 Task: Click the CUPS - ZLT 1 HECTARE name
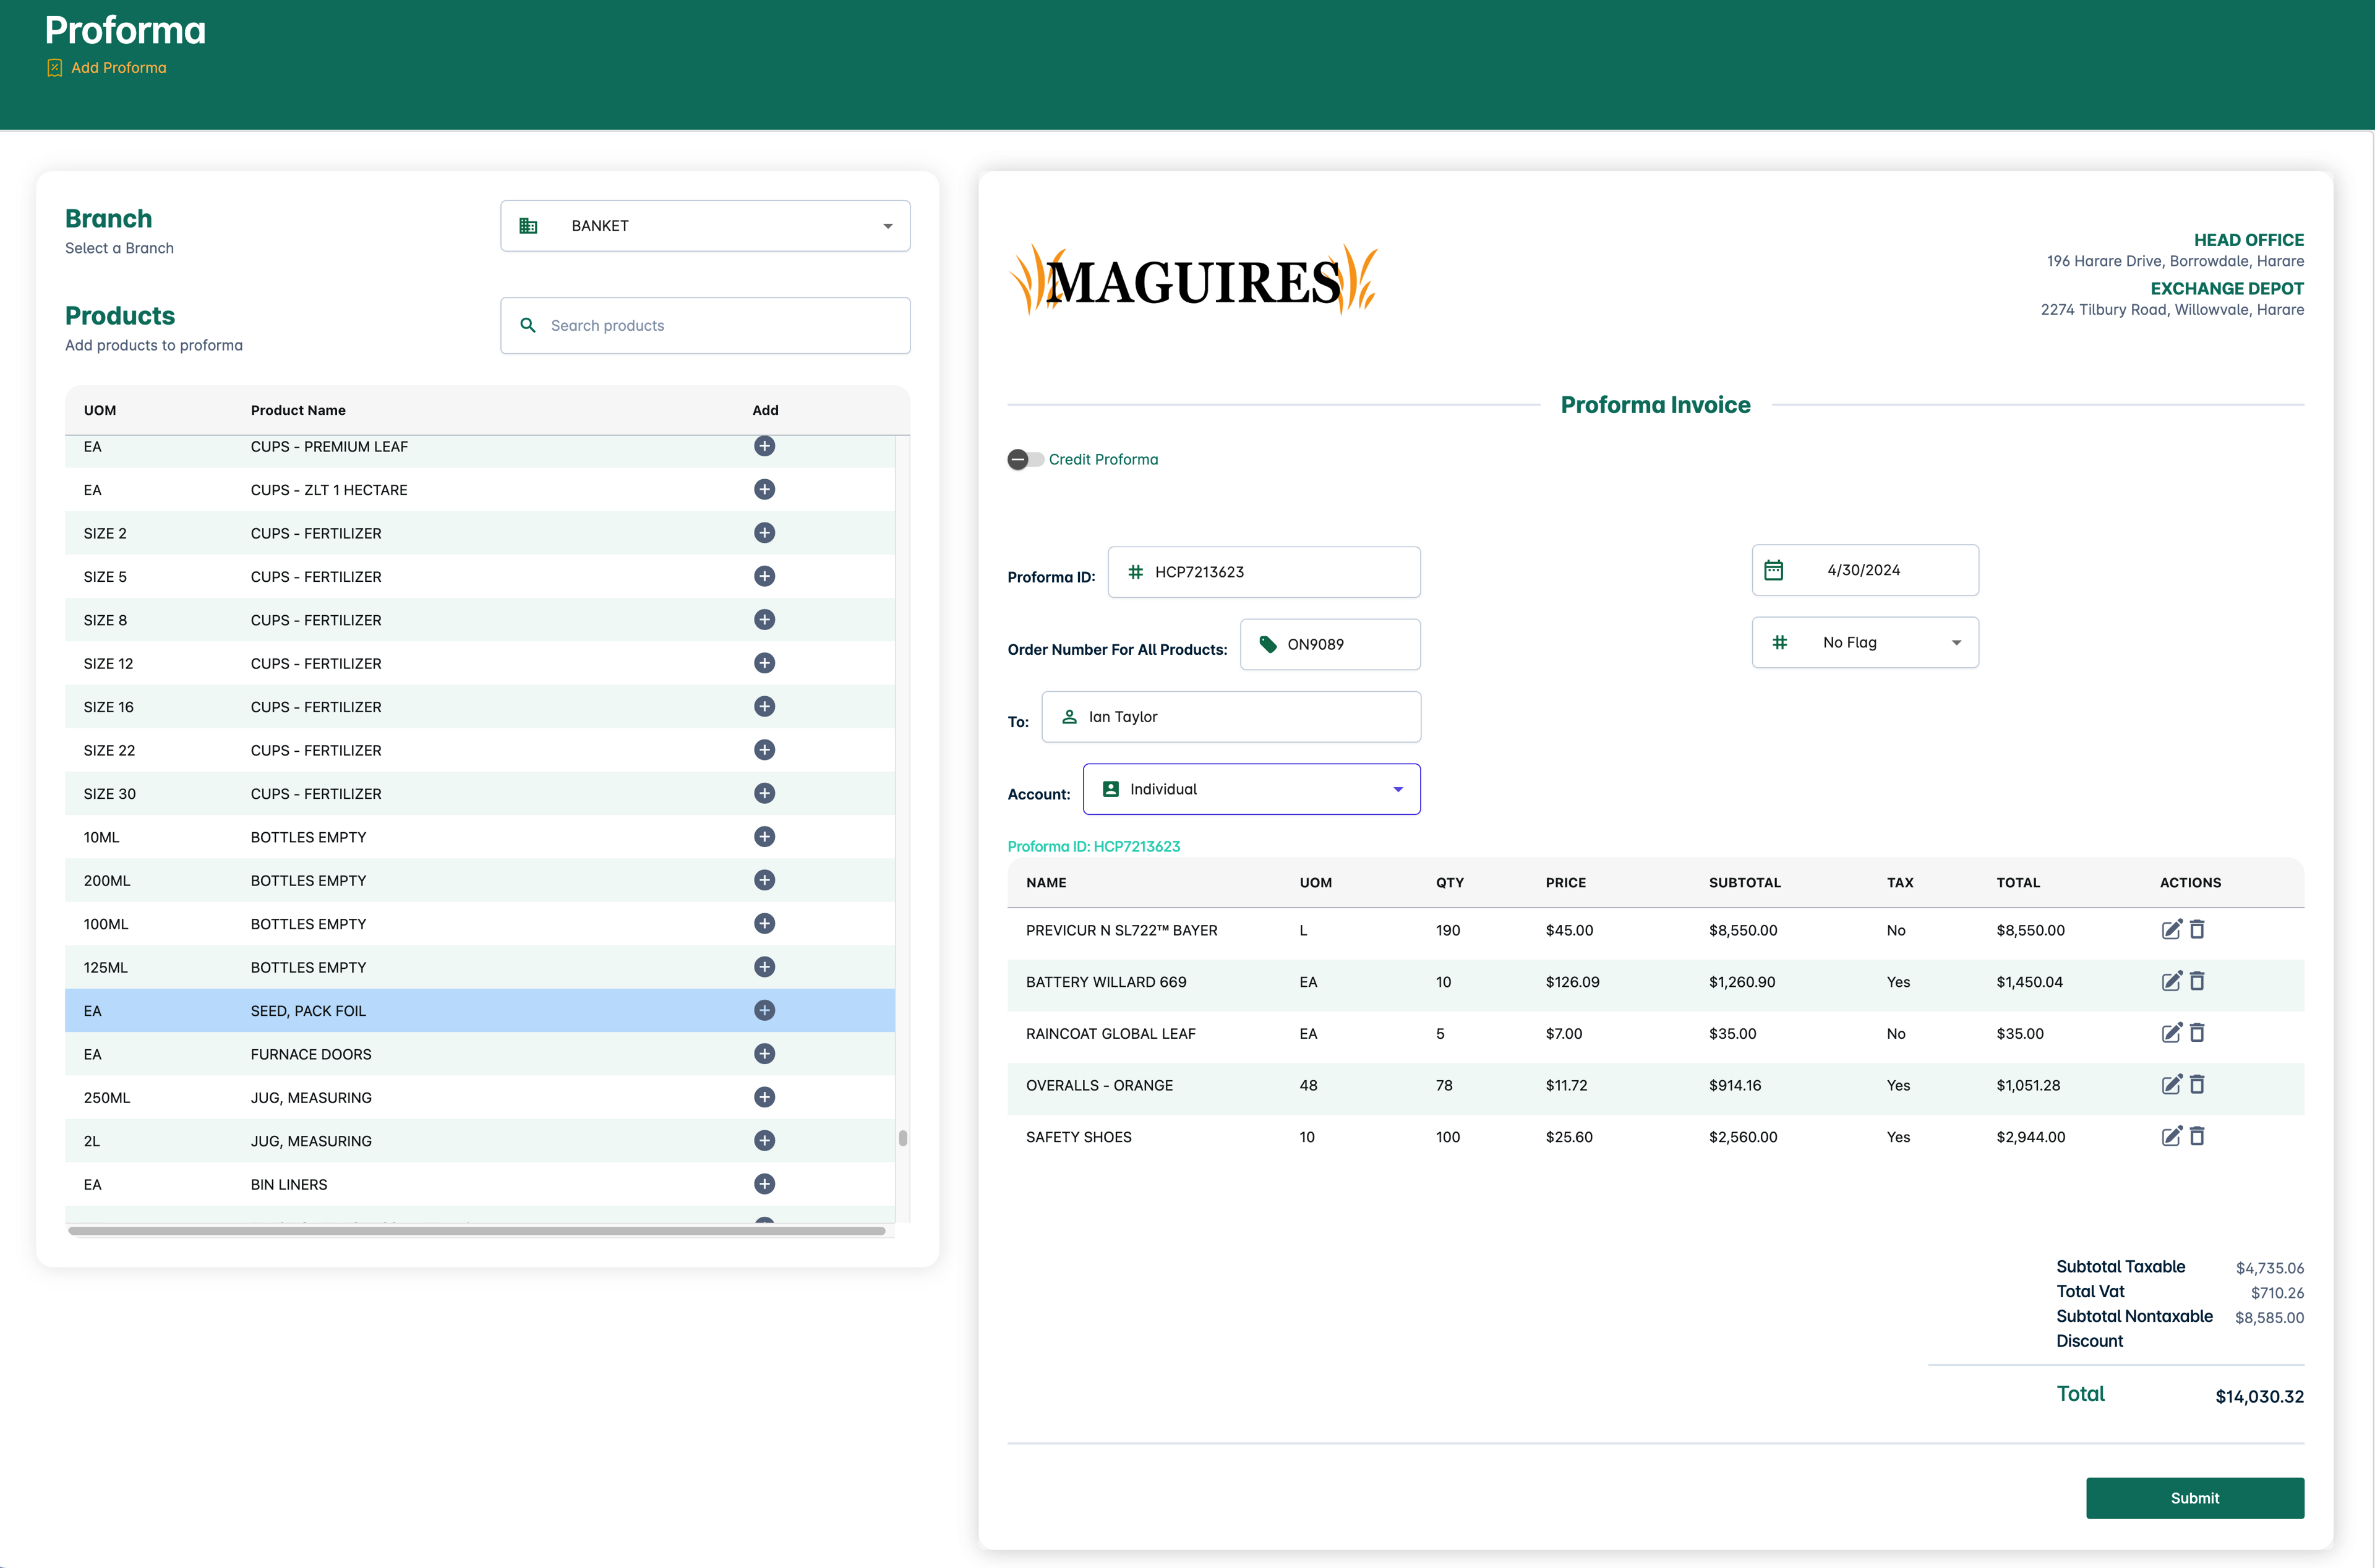pos(329,490)
